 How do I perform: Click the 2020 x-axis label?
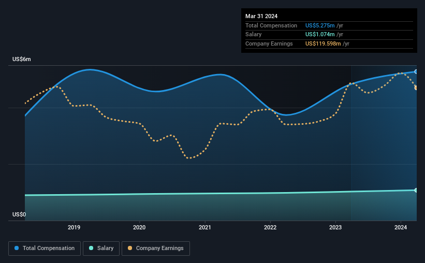tap(139, 227)
